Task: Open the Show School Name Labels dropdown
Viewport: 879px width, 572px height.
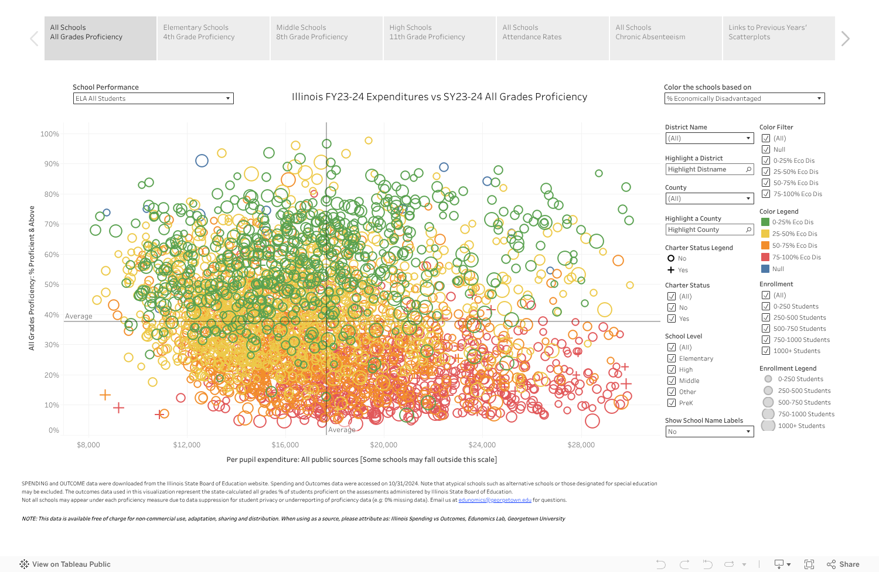Action: 709,431
